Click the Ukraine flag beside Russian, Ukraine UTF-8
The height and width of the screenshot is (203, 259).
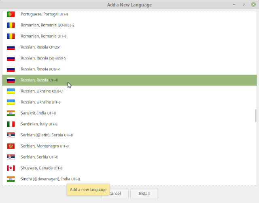tap(11, 102)
